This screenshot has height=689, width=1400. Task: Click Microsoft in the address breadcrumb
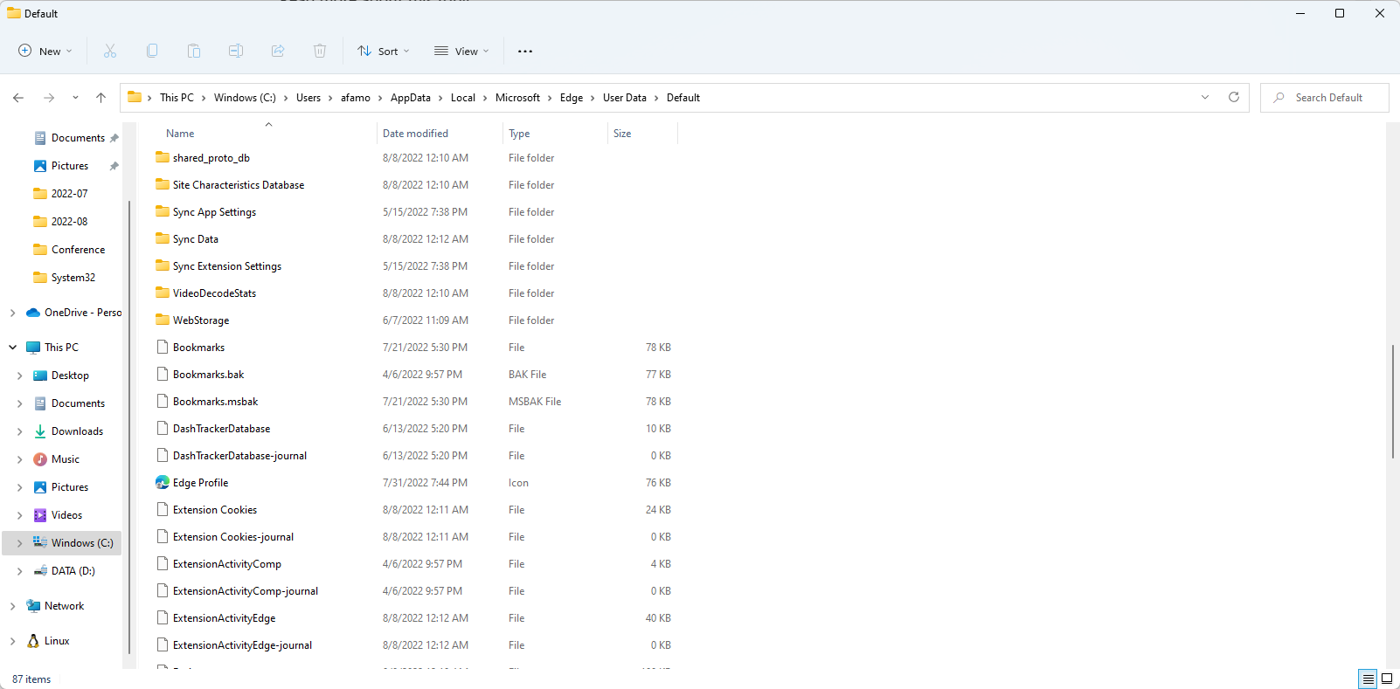coord(517,98)
